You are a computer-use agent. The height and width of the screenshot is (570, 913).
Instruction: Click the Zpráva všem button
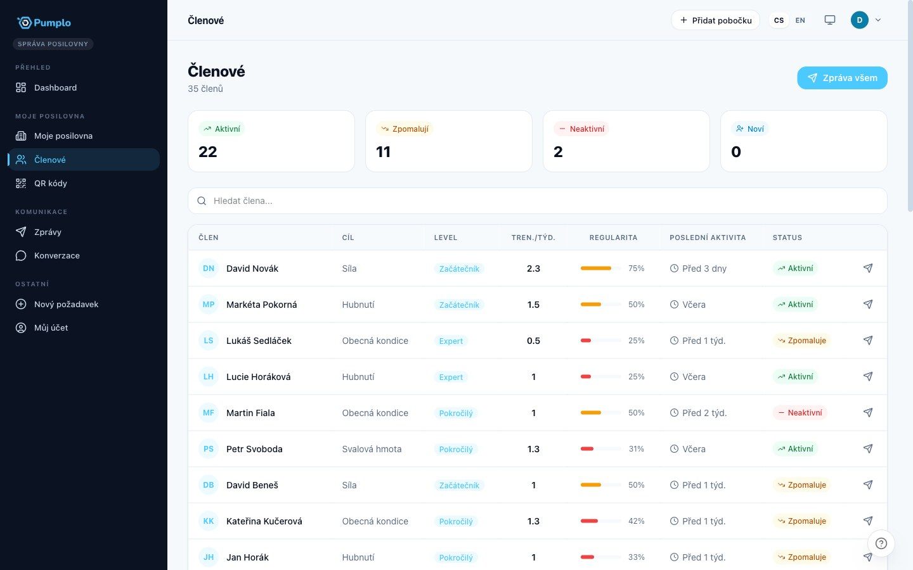click(842, 78)
